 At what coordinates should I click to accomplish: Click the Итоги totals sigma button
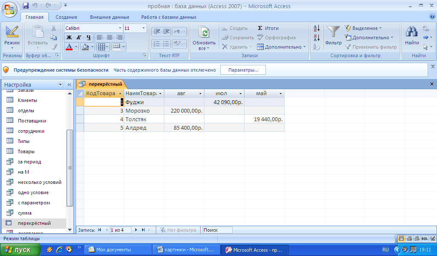(268, 28)
